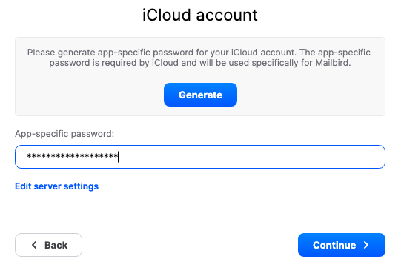The width and height of the screenshot is (404, 273).
Task: Click empty area inside password input box
Action: pos(251,157)
